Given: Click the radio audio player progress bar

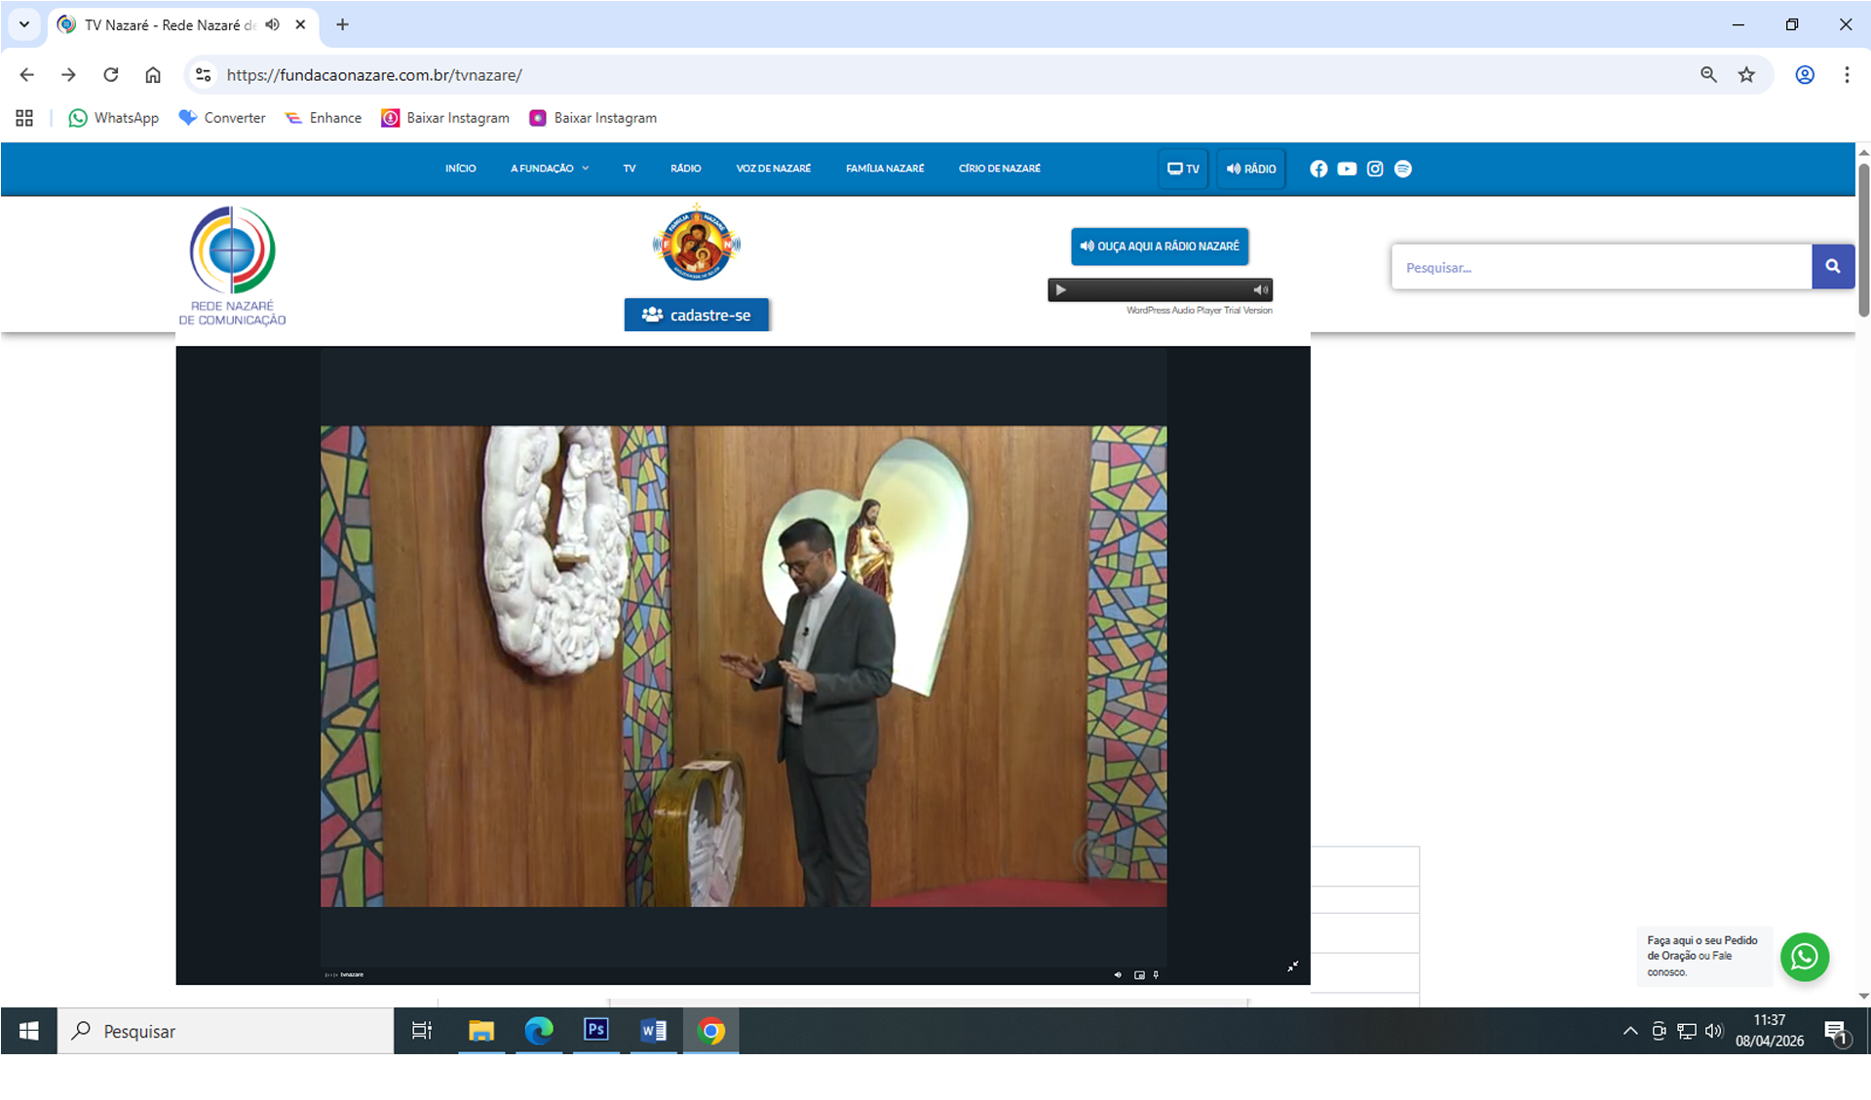Looking at the screenshot, I should pos(1160,289).
